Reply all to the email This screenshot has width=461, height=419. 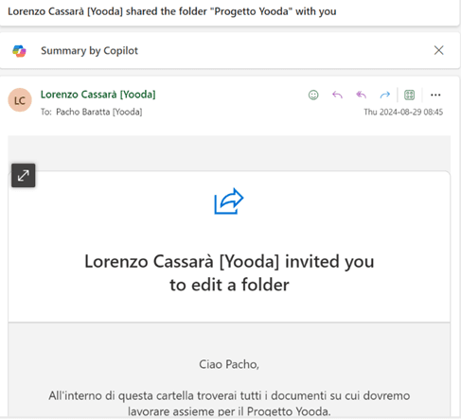click(x=362, y=95)
